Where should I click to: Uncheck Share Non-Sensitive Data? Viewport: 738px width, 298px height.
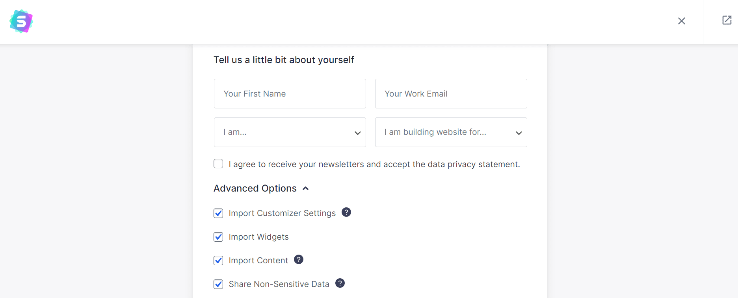point(218,284)
